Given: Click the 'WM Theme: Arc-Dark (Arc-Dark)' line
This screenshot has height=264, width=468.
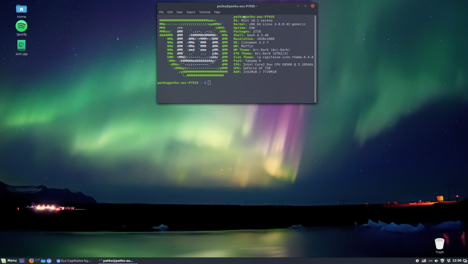Looking at the screenshot, I should click(262, 50).
